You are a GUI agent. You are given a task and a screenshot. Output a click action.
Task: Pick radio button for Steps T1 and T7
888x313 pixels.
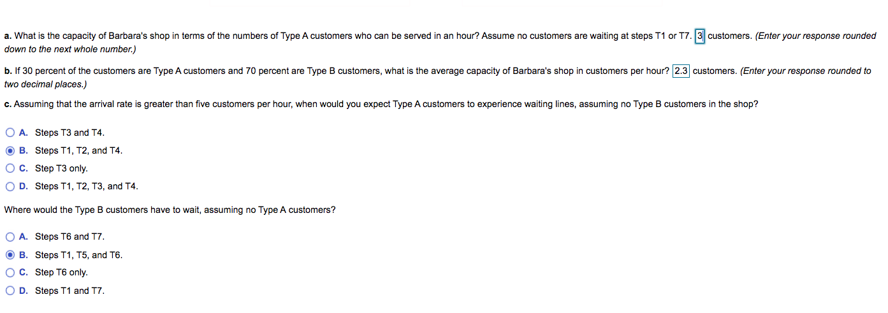coord(10,291)
